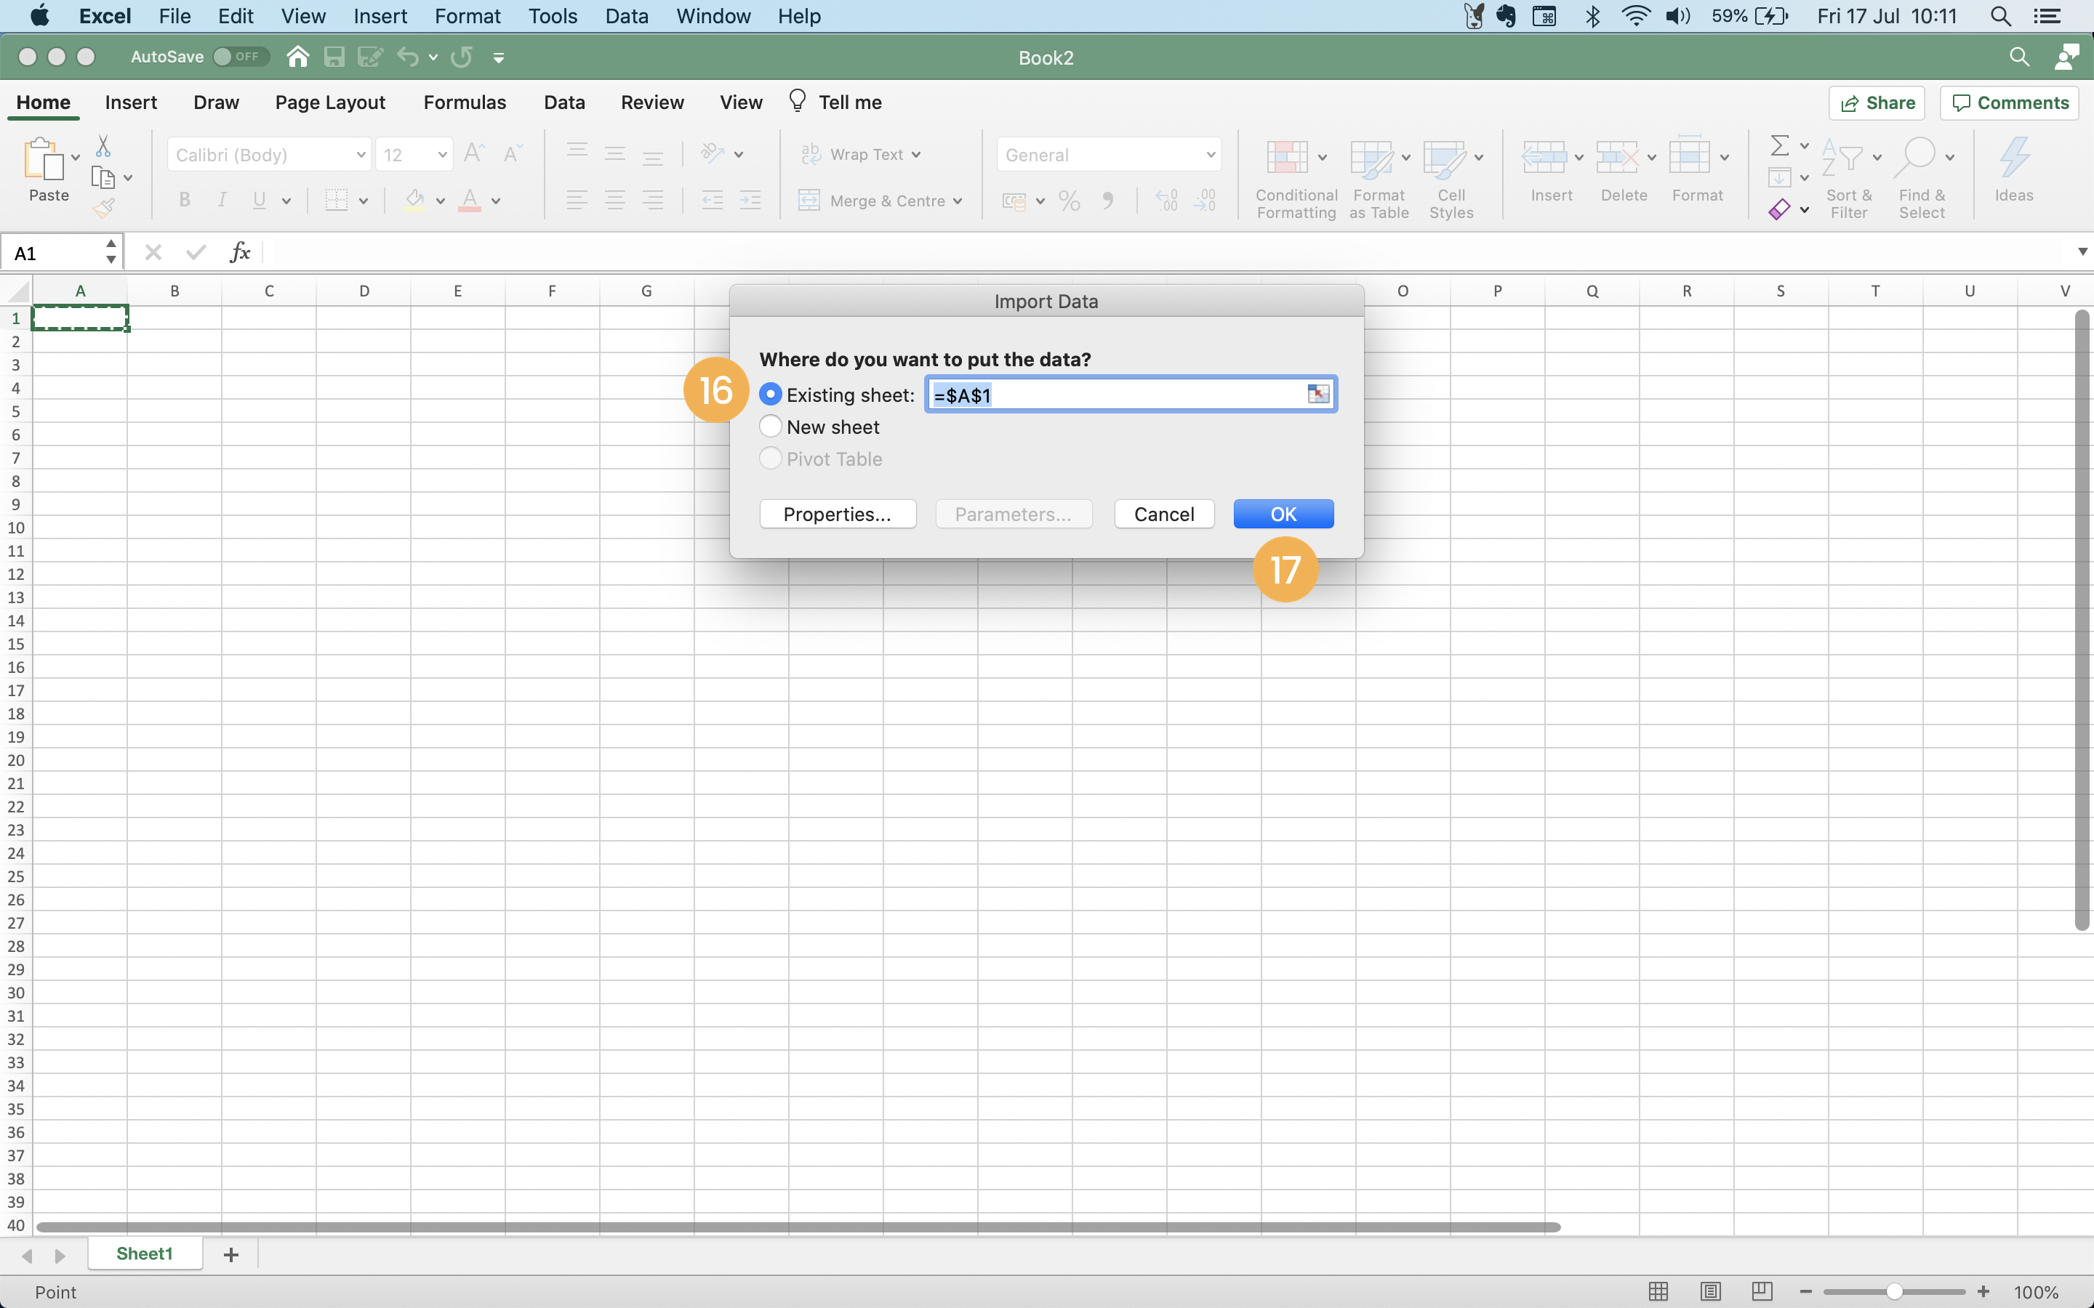The width and height of the screenshot is (2094, 1308).
Task: Click the Properties... button
Action: 838,514
